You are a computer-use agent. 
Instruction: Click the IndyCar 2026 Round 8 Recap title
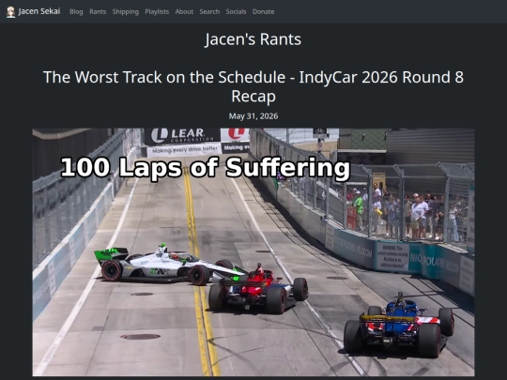tap(253, 86)
